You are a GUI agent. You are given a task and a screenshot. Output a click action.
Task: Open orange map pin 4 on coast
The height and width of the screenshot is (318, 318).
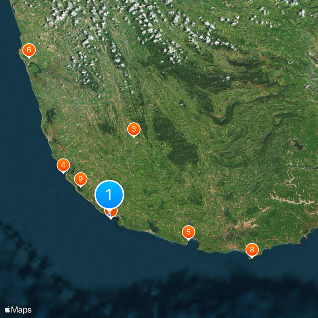pyautogui.click(x=63, y=166)
